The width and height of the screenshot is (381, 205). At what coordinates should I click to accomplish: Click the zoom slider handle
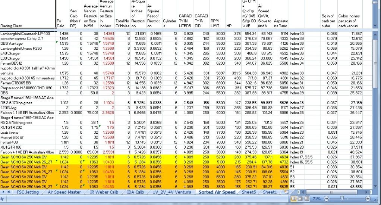pos(342,199)
